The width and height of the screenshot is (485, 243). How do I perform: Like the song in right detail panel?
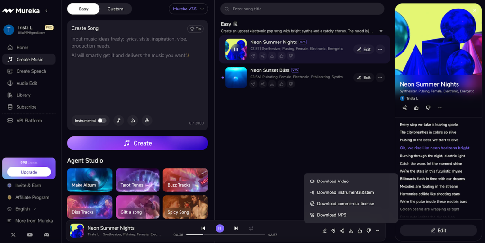click(416, 108)
